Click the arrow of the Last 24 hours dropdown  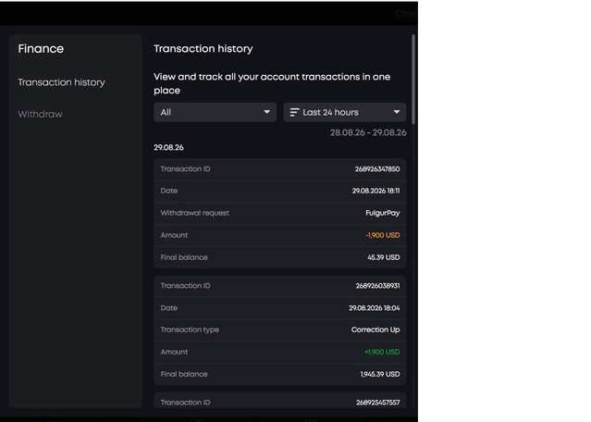click(397, 112)
